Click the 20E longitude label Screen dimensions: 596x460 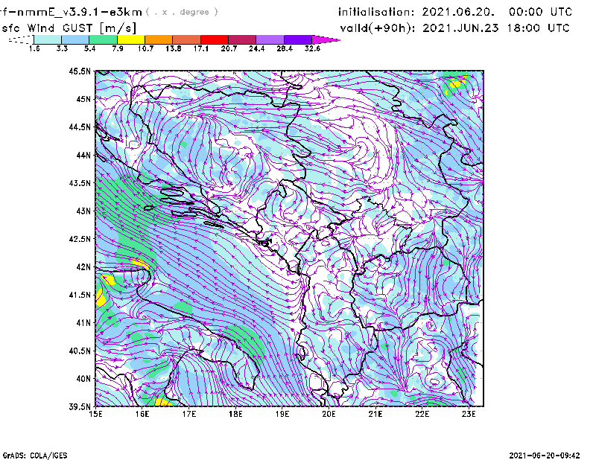pyautogui.click(x=329, y=414)
